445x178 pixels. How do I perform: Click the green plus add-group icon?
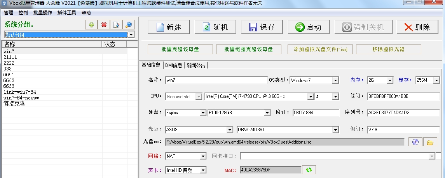[91, 25]
